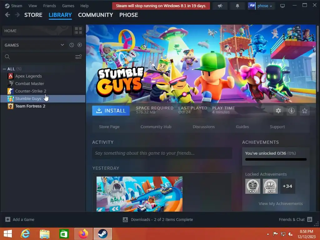
Task: Click the achievements progress bar
Action: click(x=276, y=159)
